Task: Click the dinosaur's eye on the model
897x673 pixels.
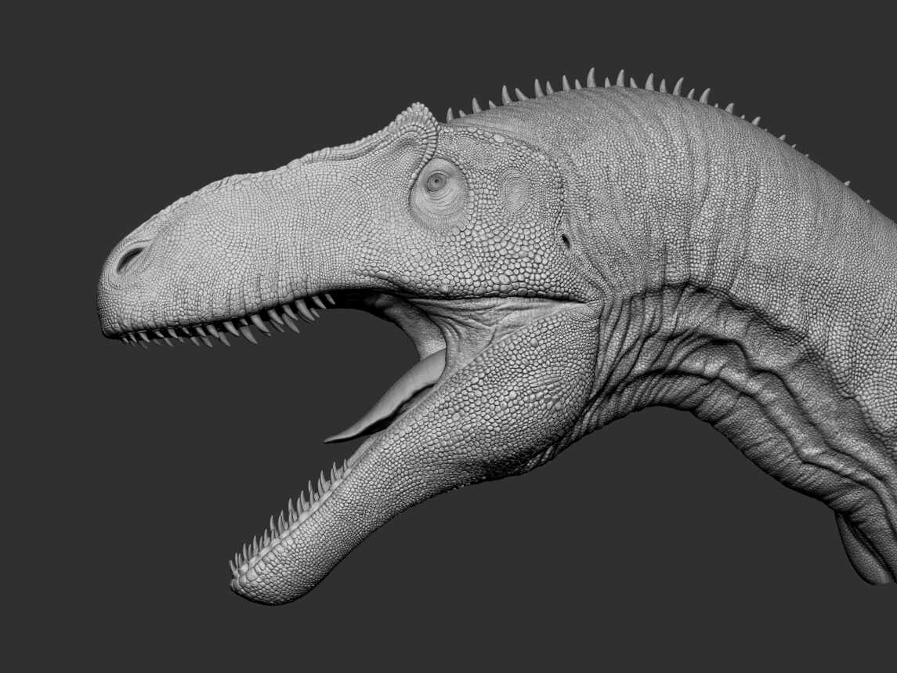Action: (437, 182)
